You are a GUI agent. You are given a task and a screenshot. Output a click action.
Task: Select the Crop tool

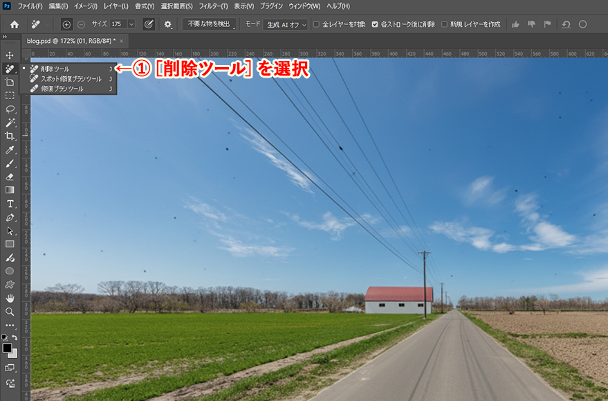(x=10, y=136)
